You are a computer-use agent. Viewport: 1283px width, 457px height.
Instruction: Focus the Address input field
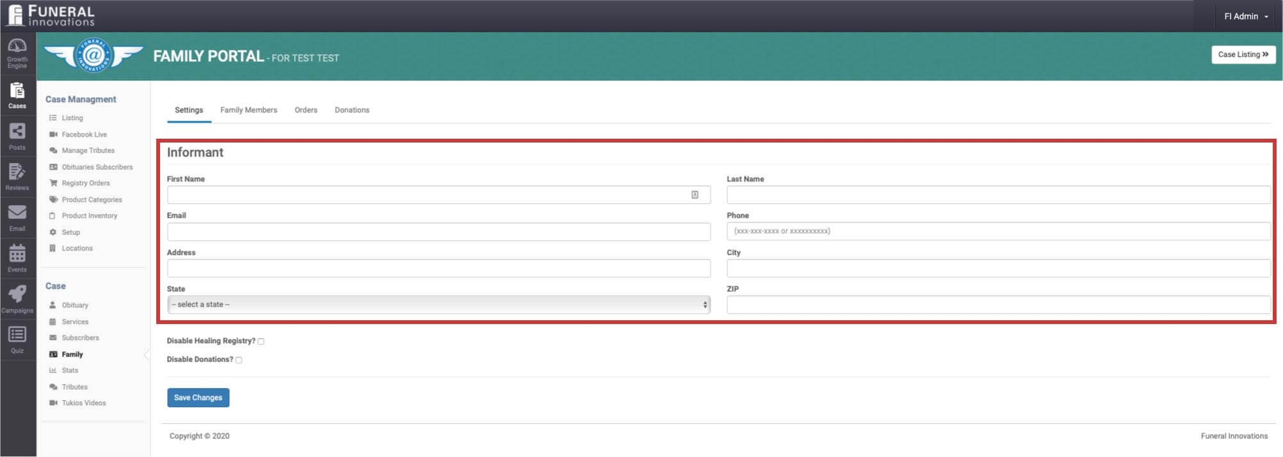439,268
